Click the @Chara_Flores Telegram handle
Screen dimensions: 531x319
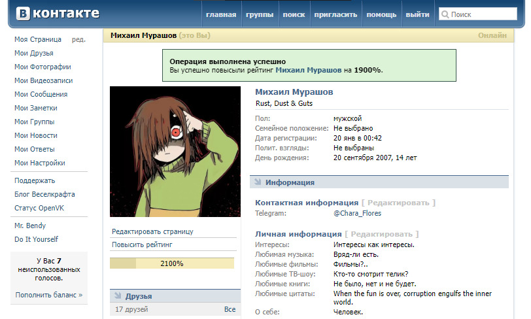coord(357,213)
